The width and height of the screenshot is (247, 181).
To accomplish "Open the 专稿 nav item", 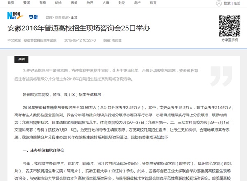I will pos(42,3).
